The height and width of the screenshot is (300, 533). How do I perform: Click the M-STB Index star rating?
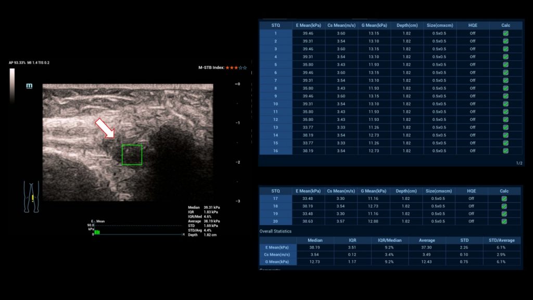236,68
